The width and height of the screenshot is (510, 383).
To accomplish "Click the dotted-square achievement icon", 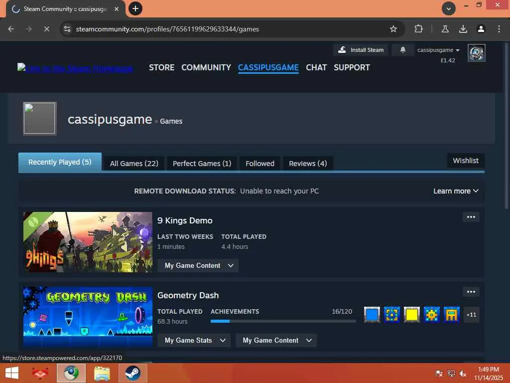I will coord(391,315).
